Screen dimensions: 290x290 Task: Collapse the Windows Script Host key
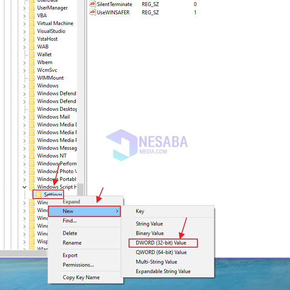click(24, 187)
